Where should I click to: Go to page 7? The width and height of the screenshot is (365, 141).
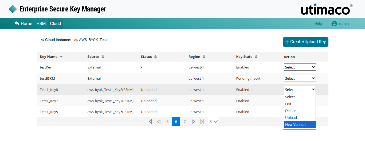pos(185,122)
